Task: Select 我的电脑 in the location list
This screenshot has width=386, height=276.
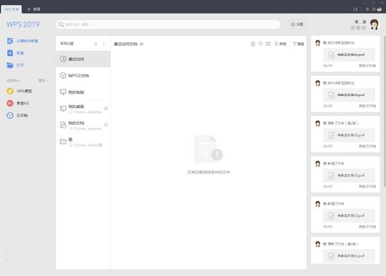Action: 83,92
